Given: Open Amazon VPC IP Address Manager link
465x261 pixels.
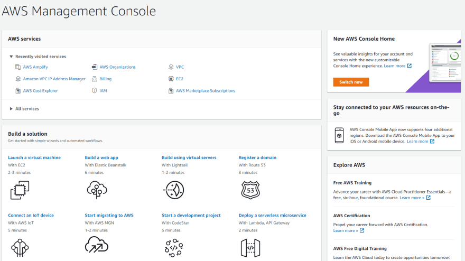Looking at the screenshot, I should click(x=54, y=79).
